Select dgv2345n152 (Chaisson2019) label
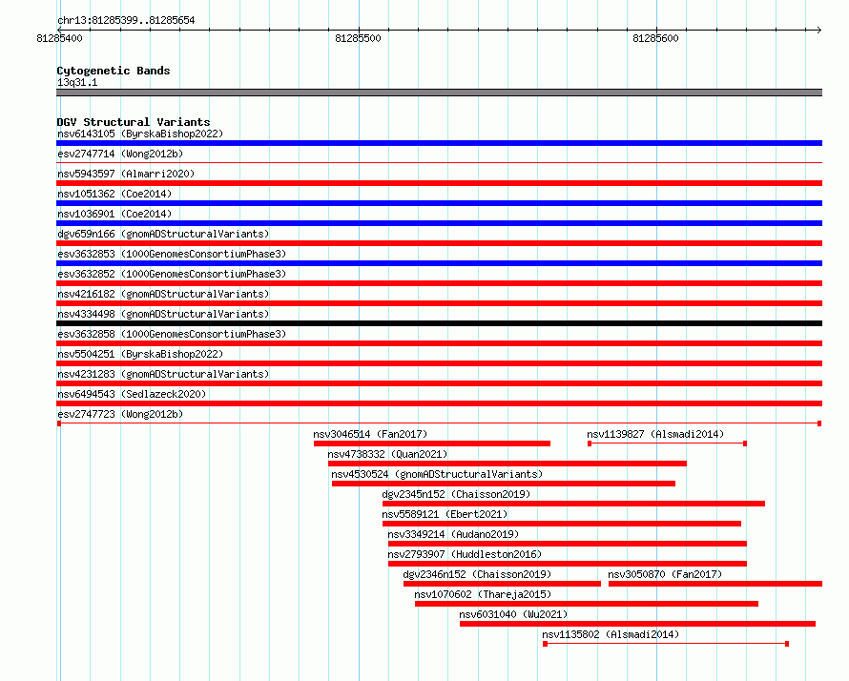 point(456,494)
